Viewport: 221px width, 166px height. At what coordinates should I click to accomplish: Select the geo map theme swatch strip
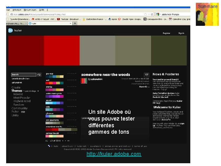point(54,77)
